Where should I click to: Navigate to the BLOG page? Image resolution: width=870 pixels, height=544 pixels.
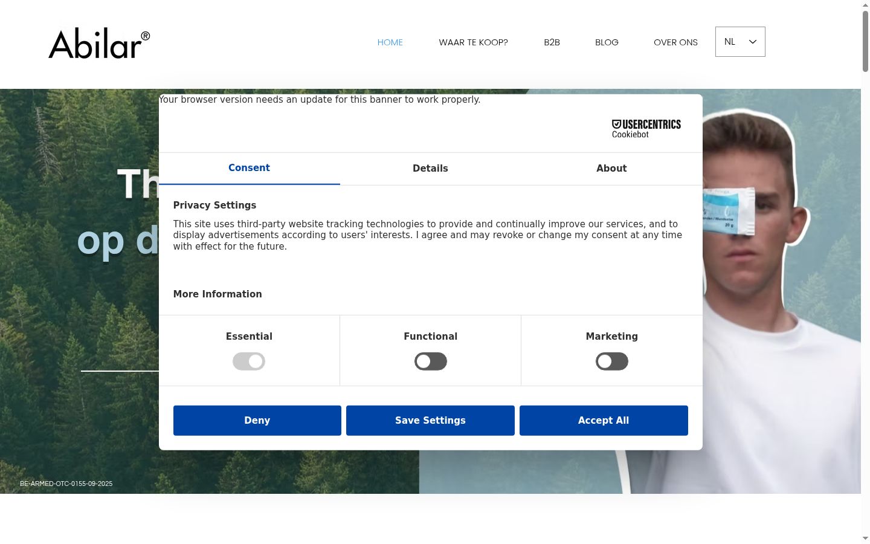[607, 42]
